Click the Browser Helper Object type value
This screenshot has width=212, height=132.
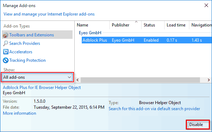(160, 103)
